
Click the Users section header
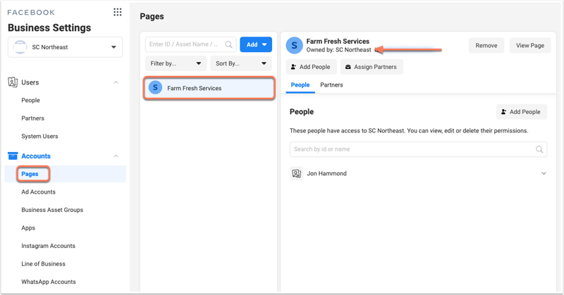tap(65, 82)
